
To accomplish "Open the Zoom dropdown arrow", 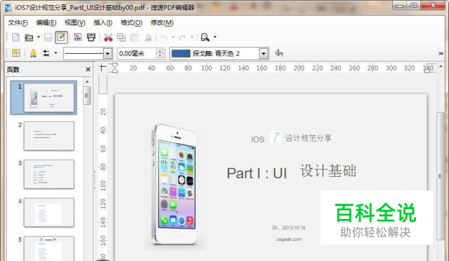I will click(x=215, y=37).
